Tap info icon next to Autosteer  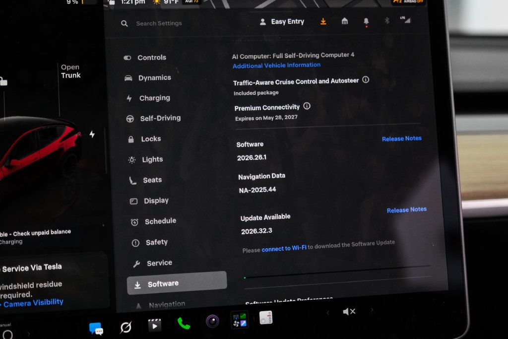[366, 80]
